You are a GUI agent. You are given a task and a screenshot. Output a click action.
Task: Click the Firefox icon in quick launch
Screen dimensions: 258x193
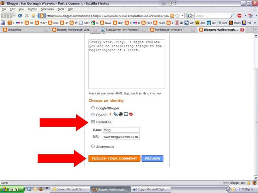[41, 189]
